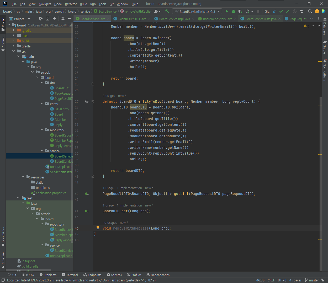Image resolution: width=328 pixels, height=283 pixels.
Task: Open Search Everywhere magnifier icon
Action: pos(310,11)
